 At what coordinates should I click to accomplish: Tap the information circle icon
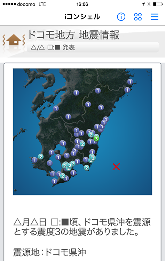[121, 17]
